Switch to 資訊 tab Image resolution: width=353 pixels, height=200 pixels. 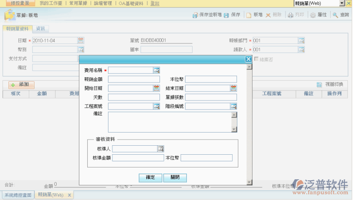click(41, 29)
